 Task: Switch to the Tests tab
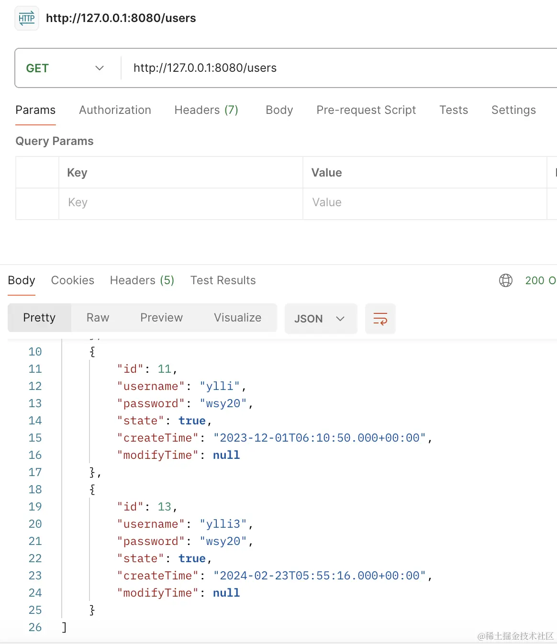click(x=453, y=110)
